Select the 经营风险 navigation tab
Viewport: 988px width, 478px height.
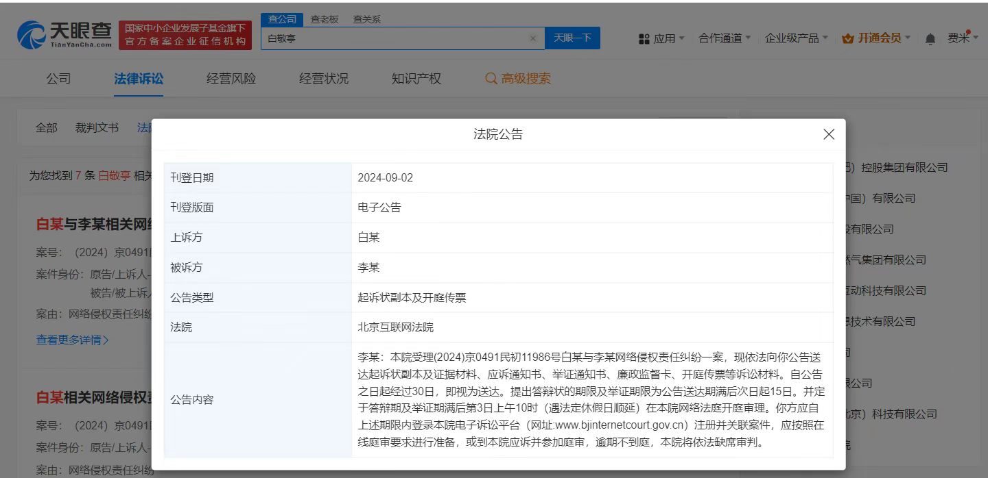[x=231, y=78]
